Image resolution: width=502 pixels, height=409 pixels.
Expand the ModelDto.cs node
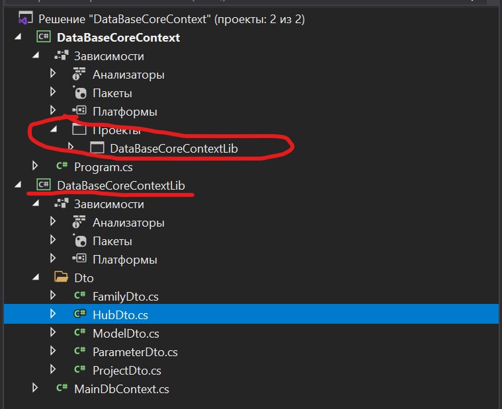point(53,332)
